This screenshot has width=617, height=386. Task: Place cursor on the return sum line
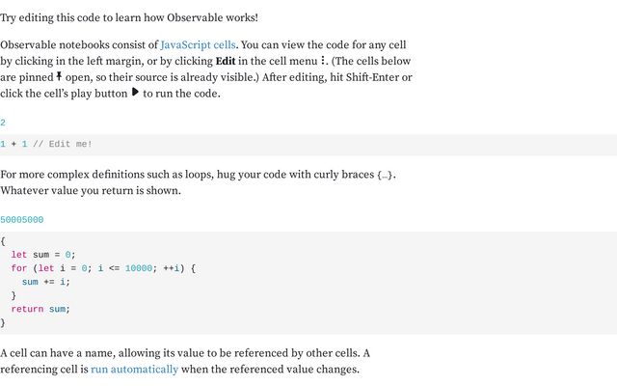pyautogui.click(x=40, y=309)
